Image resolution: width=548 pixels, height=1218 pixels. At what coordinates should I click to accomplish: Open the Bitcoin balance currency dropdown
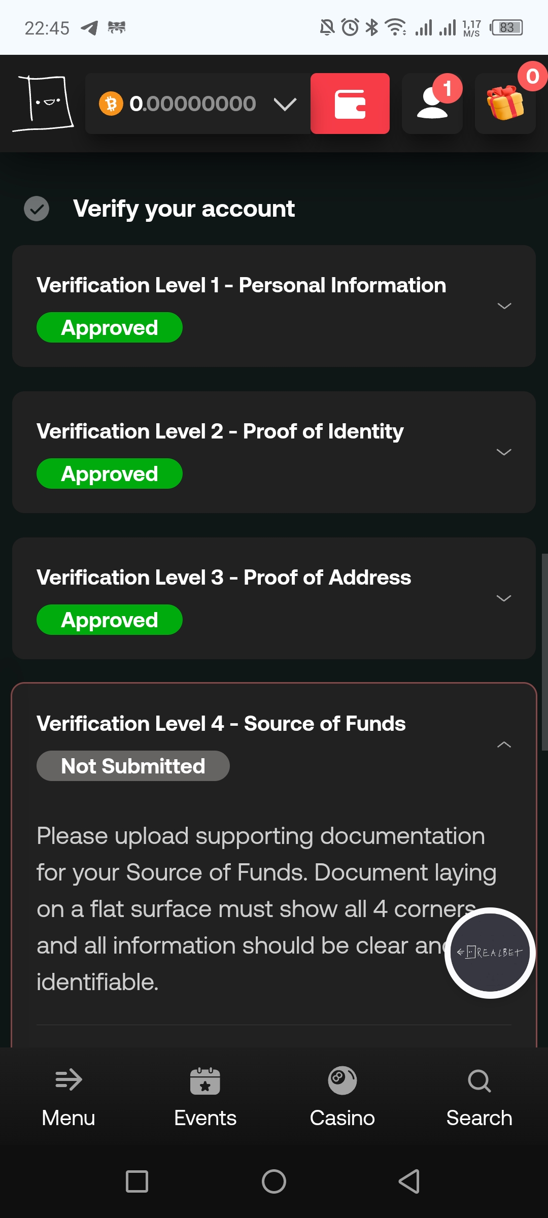coord(285,104)
